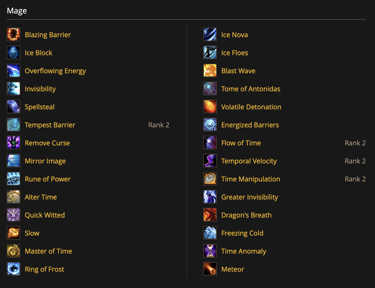
Task: Open the Ring of Frost link
Action: click(45, 269)
